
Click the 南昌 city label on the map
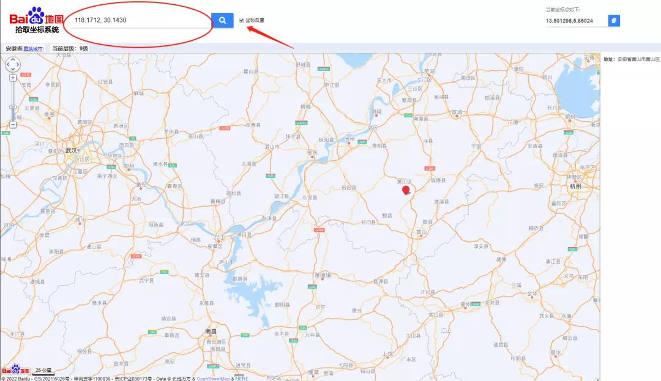click(x=211, y=331)
